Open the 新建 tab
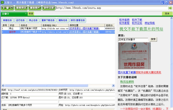 pyautogui.click(x=31, y=14)
